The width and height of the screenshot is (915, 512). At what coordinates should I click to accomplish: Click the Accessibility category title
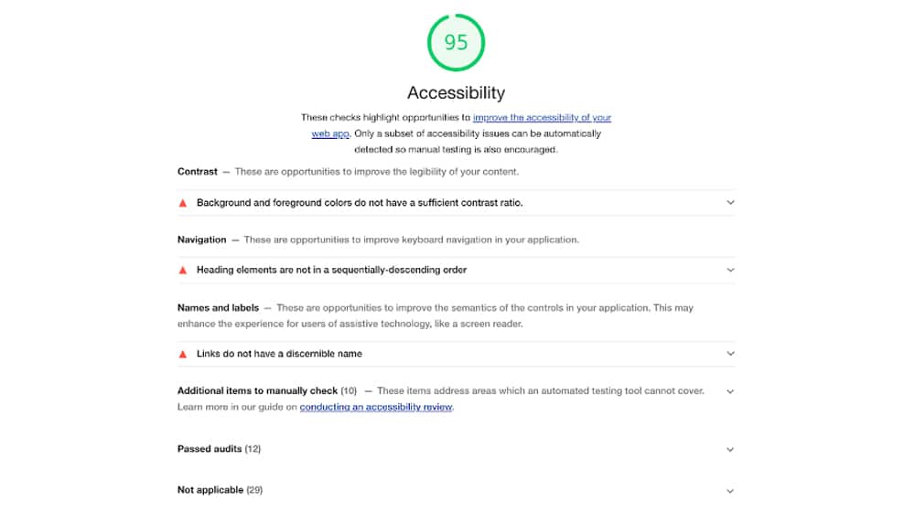coord(457,92)
